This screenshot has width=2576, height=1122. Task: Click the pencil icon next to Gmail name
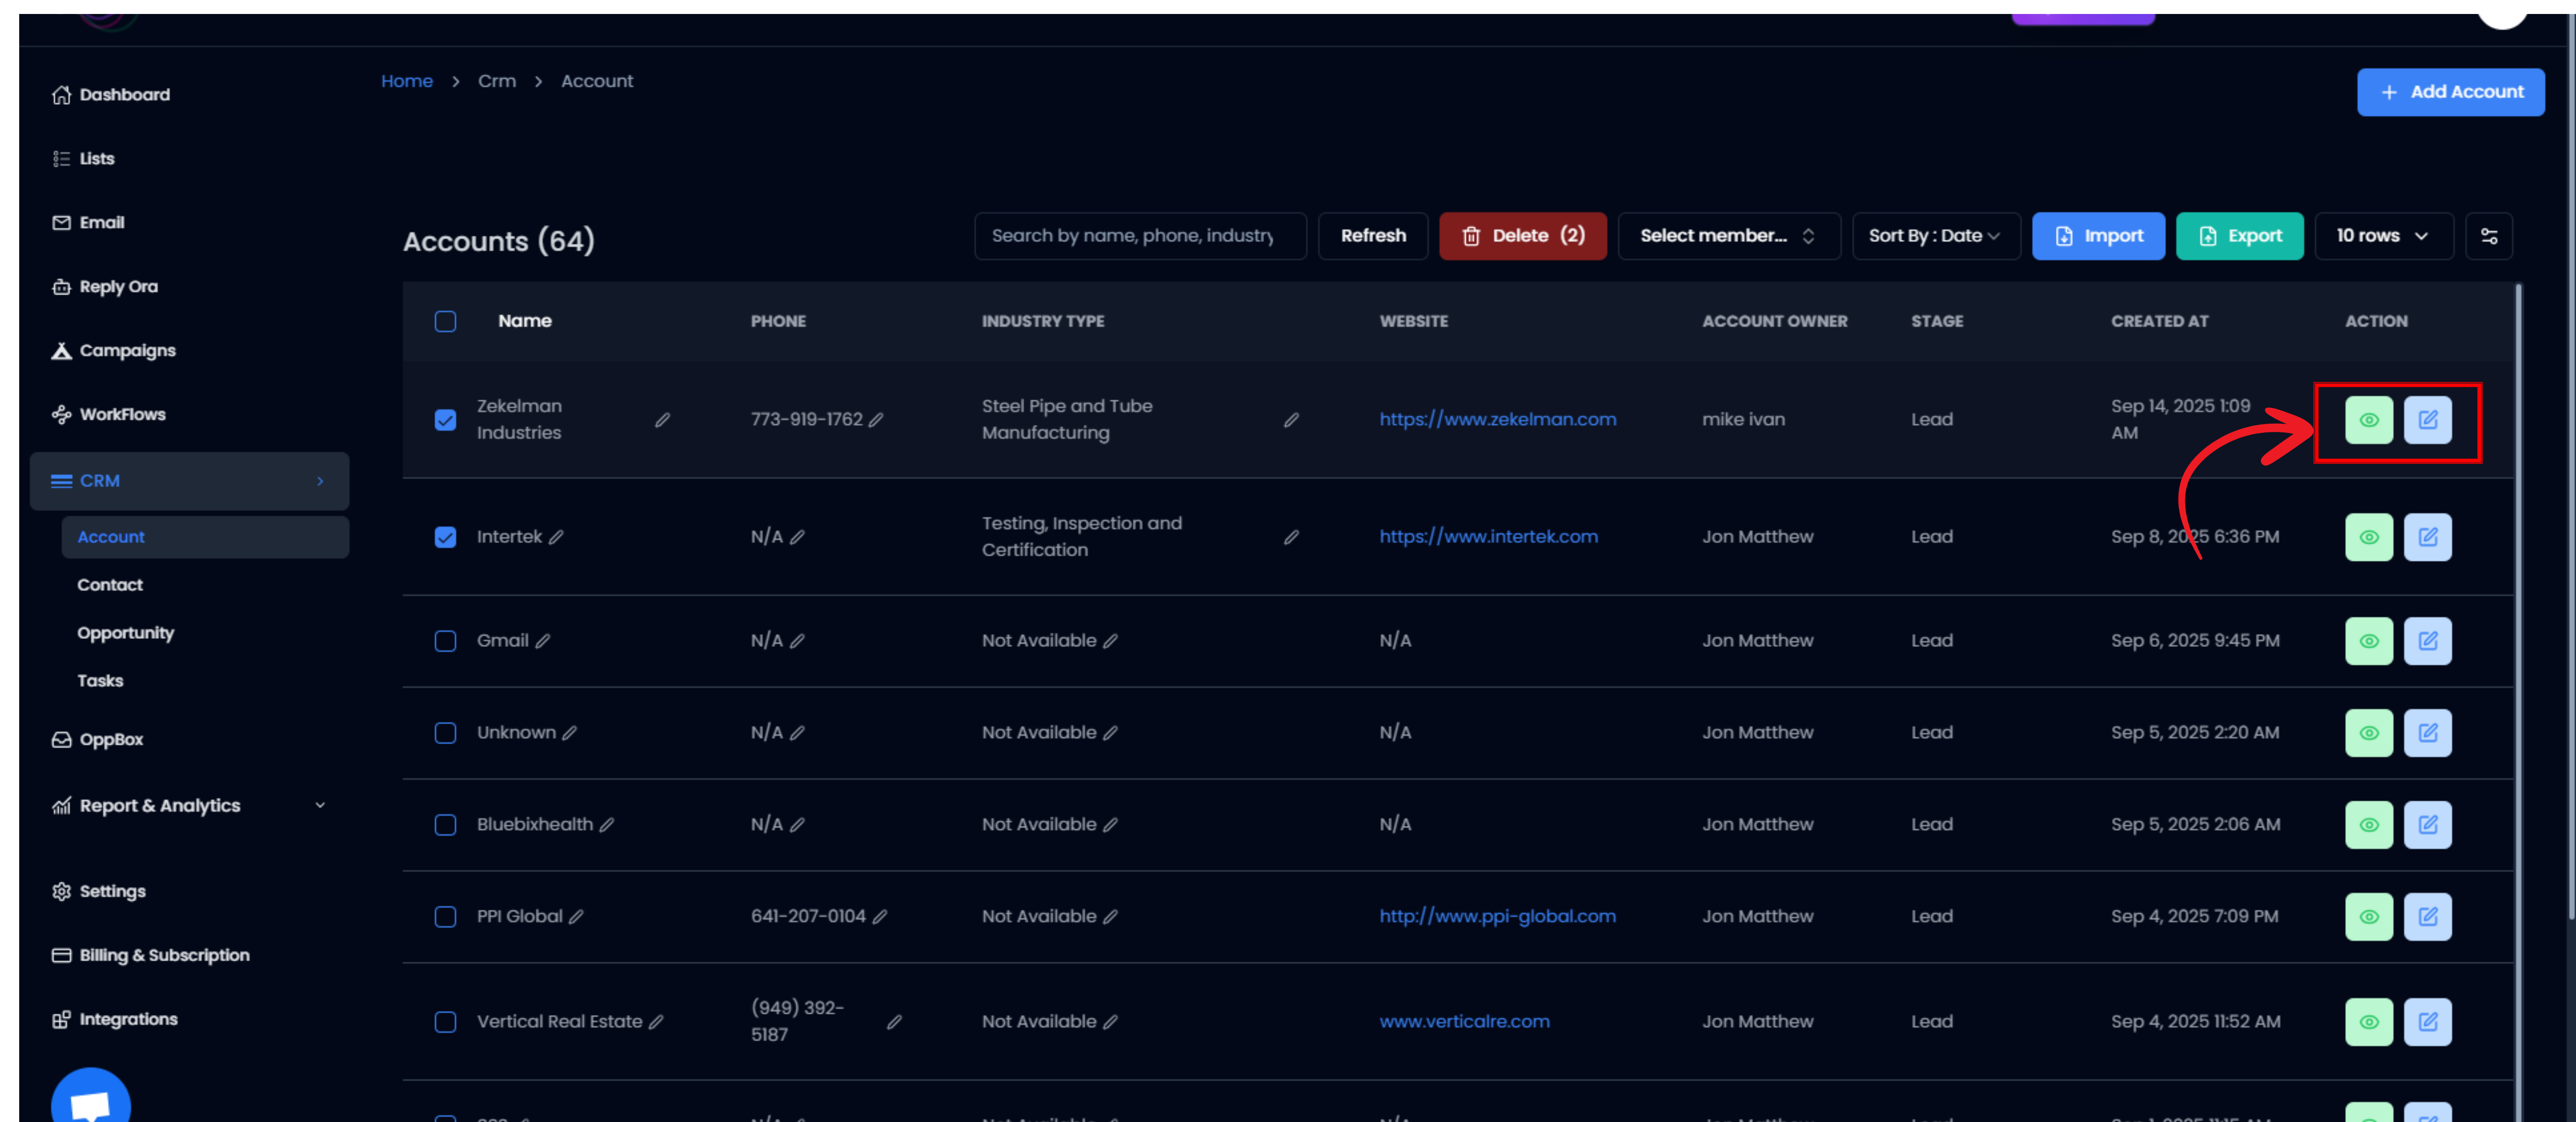pos(543,641)
